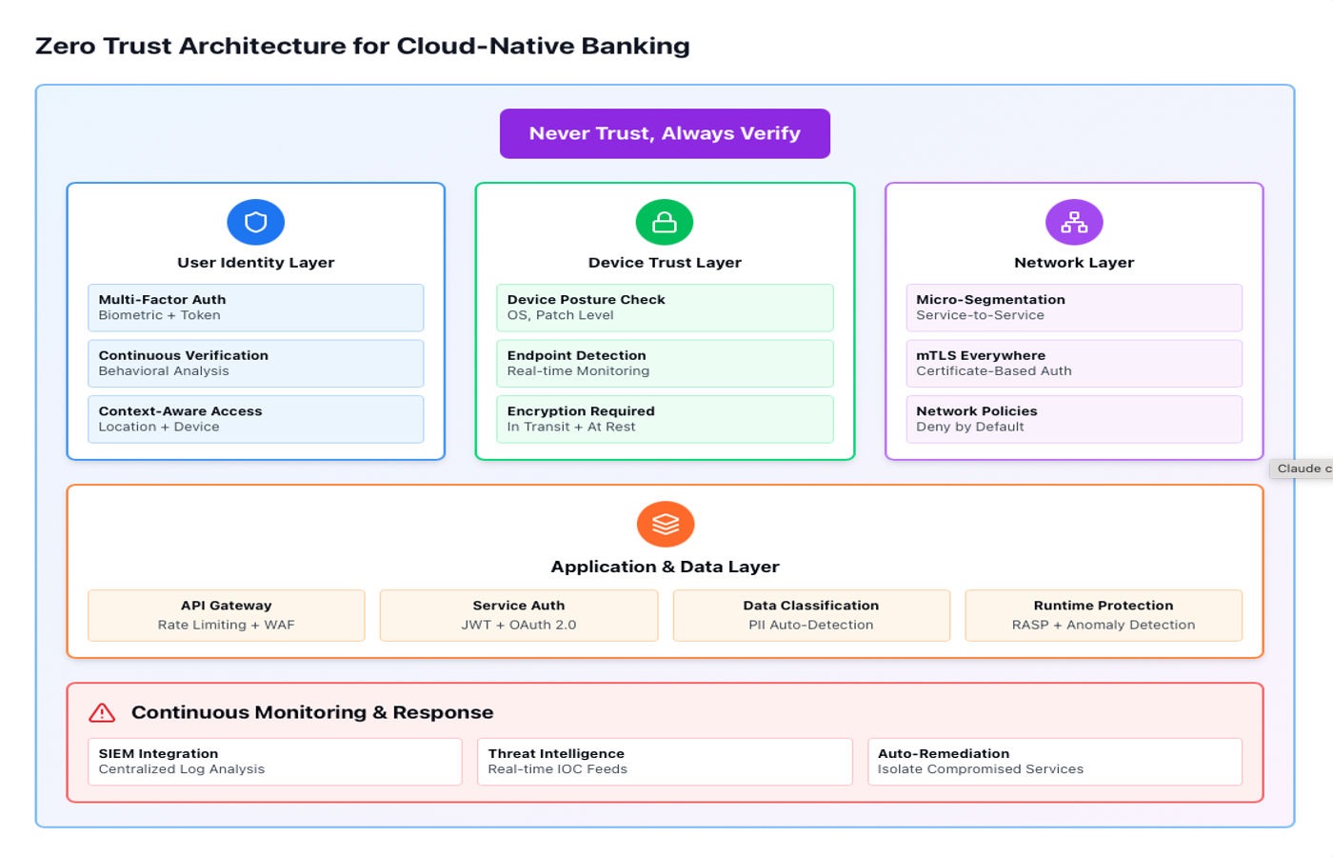Select the Auto-Remediation card

[x=1055, y=761]
